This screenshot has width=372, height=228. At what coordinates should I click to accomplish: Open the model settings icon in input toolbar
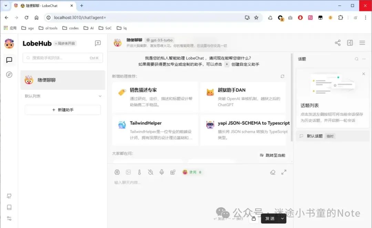click(x=117, y=172)
